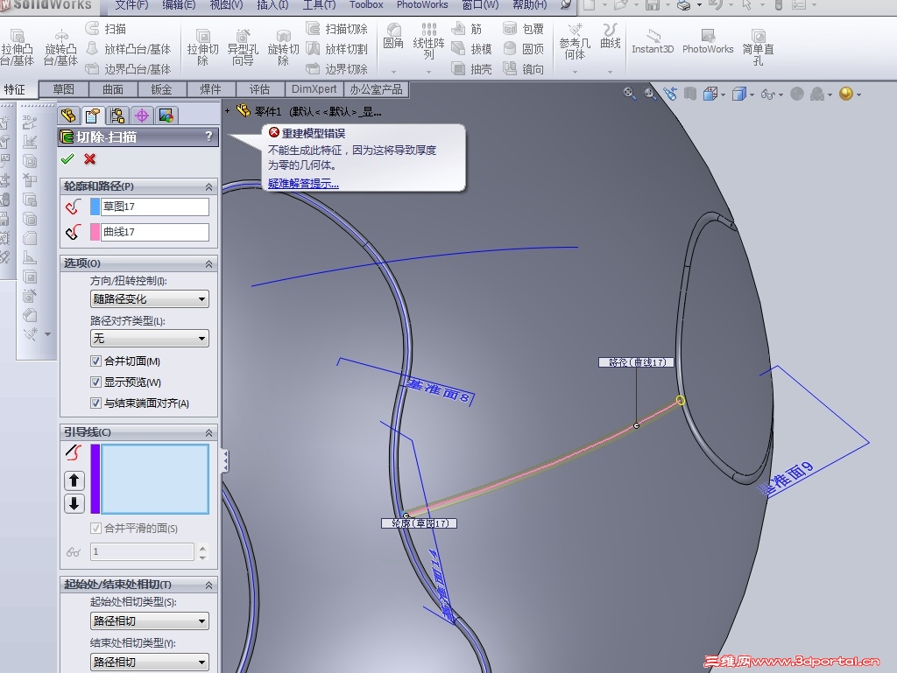Open the 方向/扭转控制 dropdown

150,299
